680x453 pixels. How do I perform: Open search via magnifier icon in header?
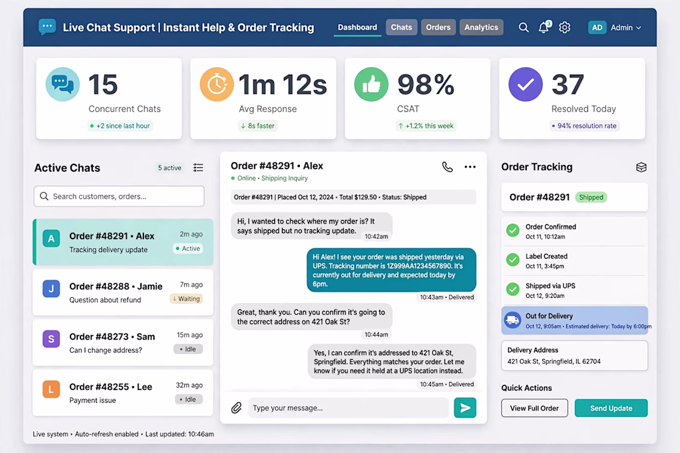coord(524,27)
